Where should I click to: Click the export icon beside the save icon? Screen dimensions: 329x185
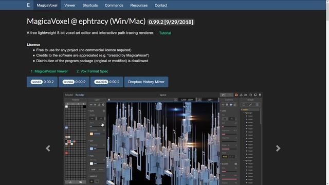[241, 95]
